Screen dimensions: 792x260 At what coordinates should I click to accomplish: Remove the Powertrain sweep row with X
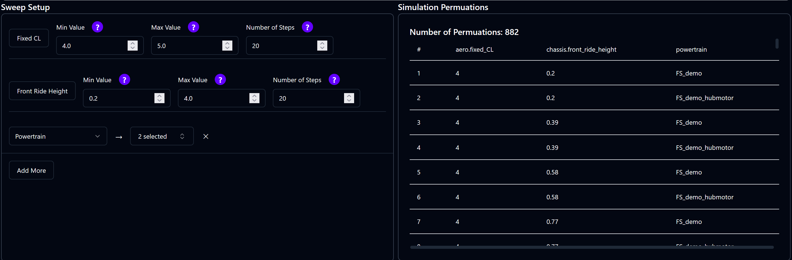206,136
